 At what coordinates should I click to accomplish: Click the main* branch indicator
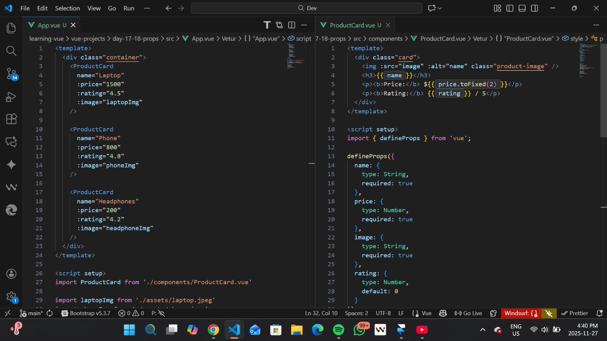tap(31, 313)
